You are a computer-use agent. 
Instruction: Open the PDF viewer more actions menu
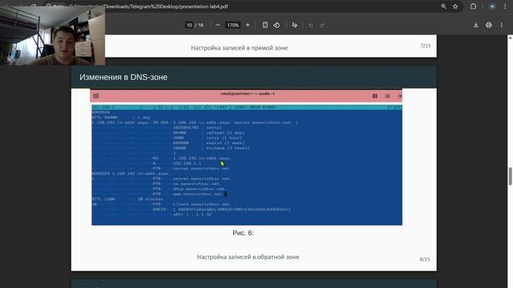(502, 25)
